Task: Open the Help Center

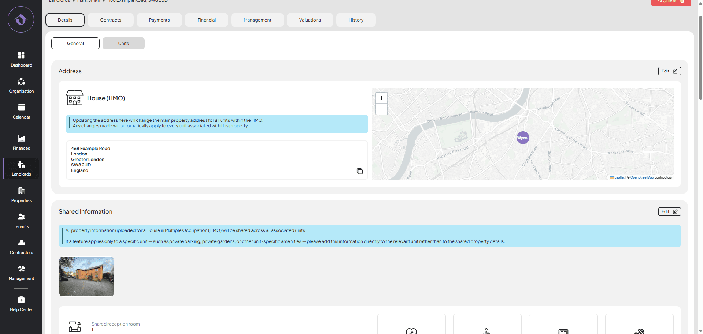Action: tap(21, 304)
